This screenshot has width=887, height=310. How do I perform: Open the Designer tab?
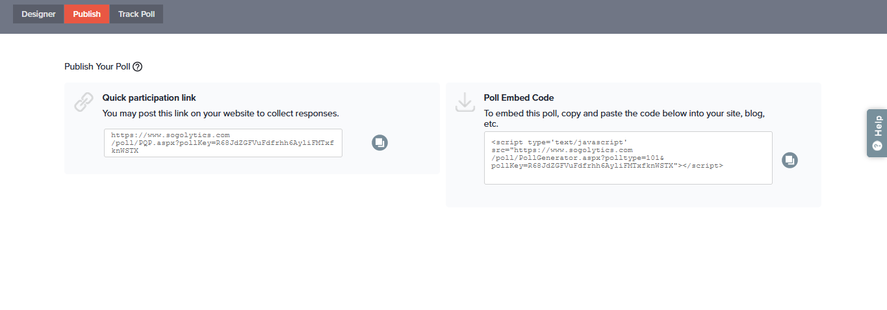tap(38, 14)
